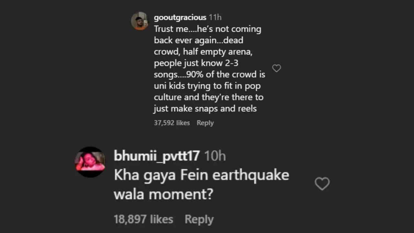
Task: Go to gooutgracious username profile
Action: 180,17
